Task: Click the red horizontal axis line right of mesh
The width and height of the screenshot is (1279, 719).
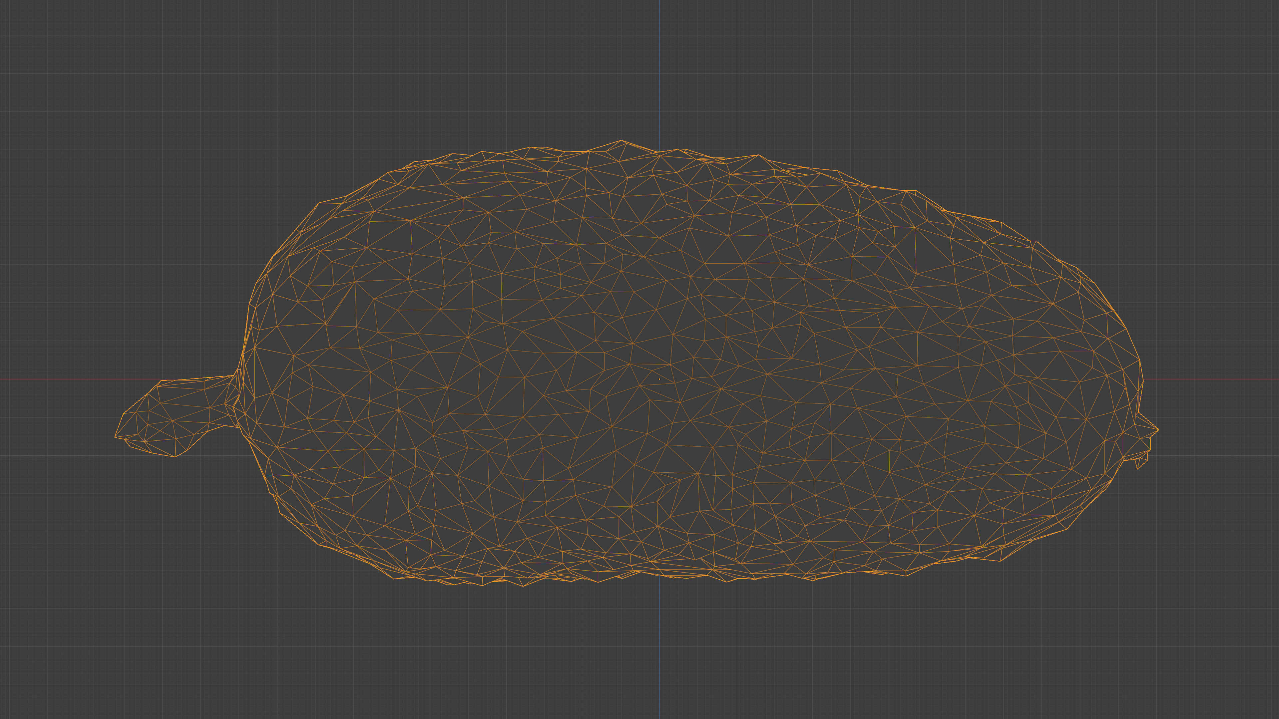Action: (x=1216, y=379)
